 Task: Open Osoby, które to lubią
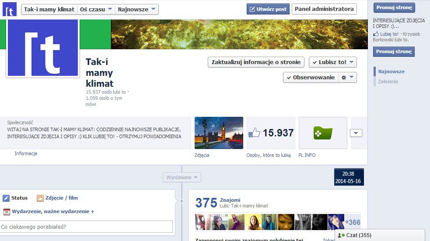tap(269, 155)
